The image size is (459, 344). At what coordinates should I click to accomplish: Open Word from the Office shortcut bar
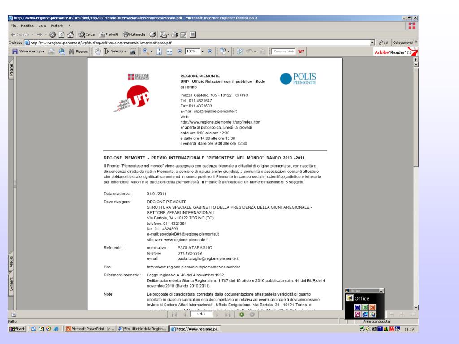[x=357, y=307]
